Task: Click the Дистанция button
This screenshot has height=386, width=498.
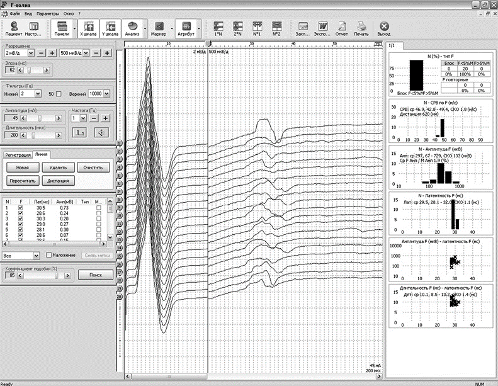Action: click(x=58, y=181)
